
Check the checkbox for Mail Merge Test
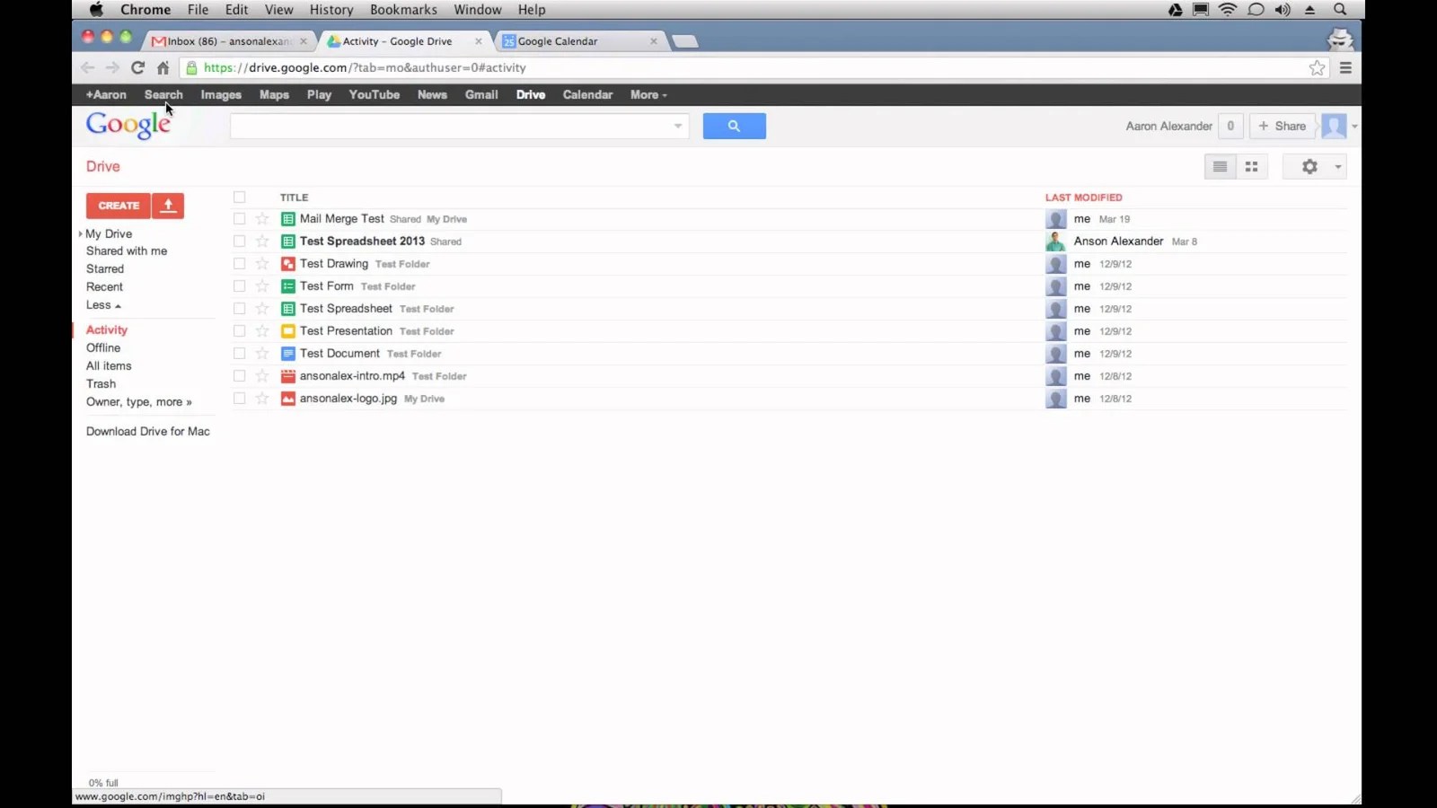point(240,218)
